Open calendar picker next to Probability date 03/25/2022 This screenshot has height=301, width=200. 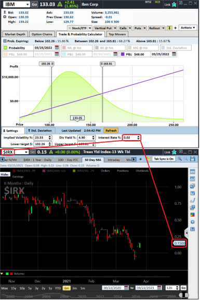coord(57,47)
